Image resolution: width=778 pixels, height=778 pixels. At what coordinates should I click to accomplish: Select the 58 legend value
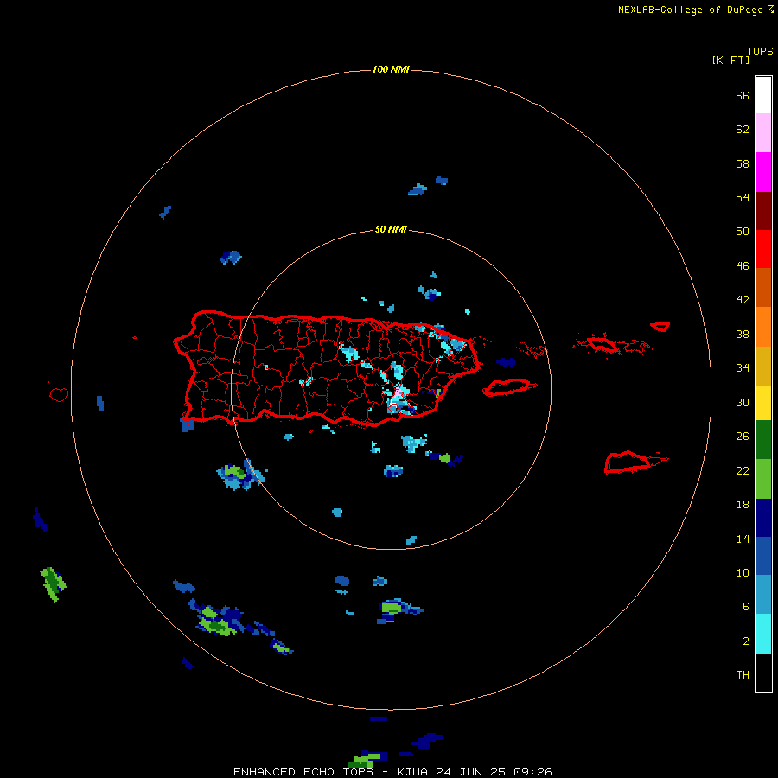pyautogui.click(x=743, y=163)
